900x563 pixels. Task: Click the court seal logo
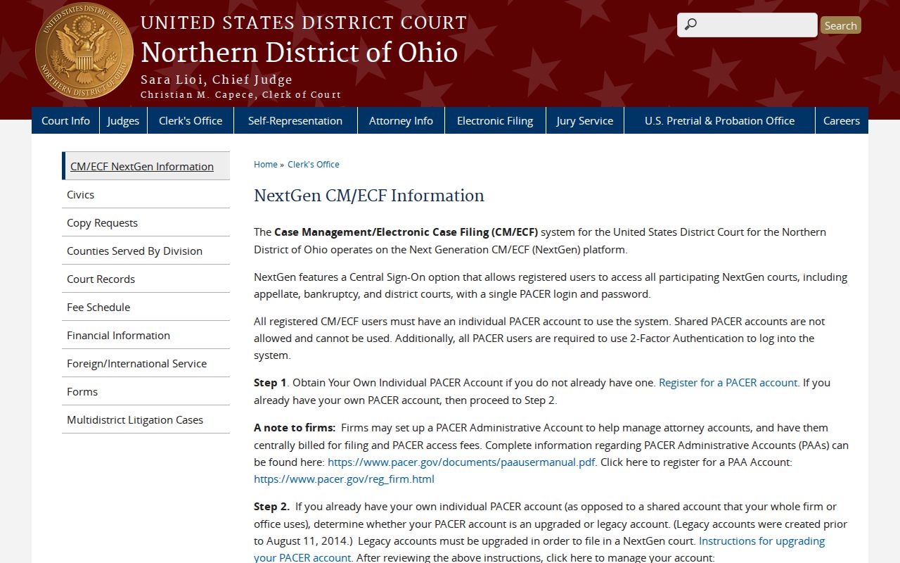click(84, 50)
